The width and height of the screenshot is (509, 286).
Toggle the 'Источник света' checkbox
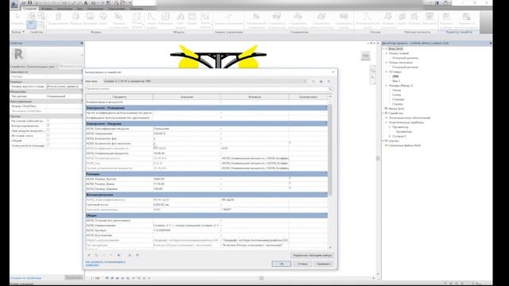48,136
